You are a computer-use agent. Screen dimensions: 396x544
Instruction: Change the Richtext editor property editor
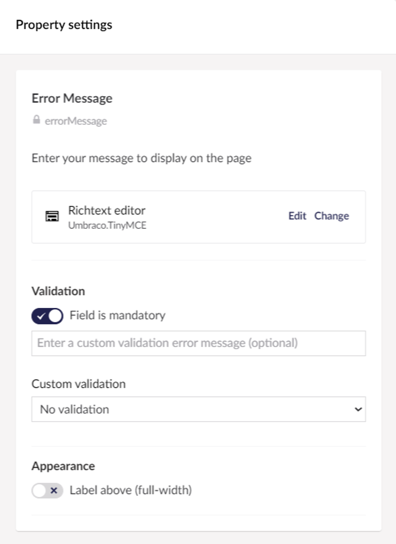click(331, 216)
